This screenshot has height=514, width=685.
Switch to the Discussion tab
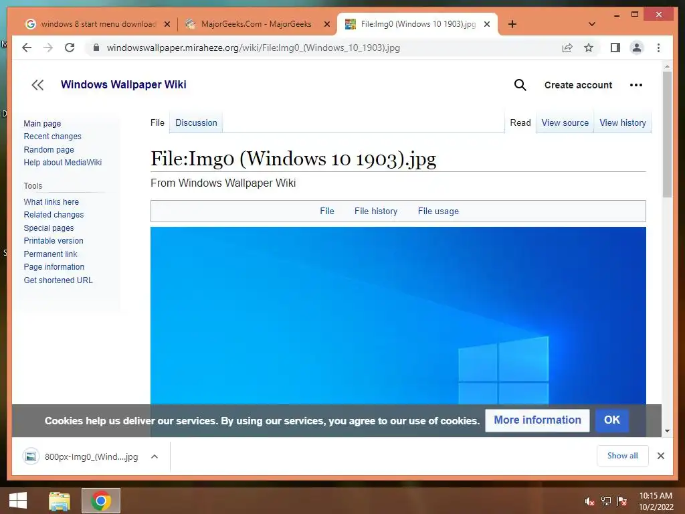[x=196, y=123]
